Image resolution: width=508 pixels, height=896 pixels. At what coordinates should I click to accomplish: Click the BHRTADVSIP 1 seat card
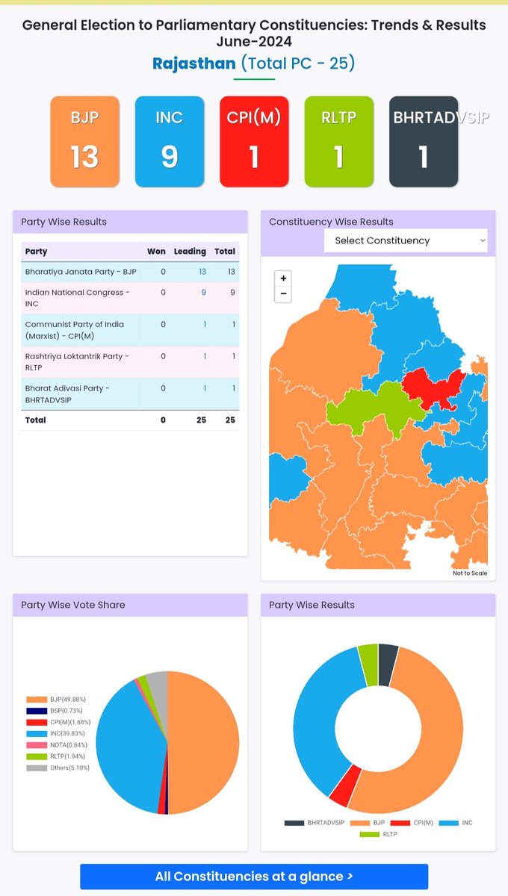point(424,141)
